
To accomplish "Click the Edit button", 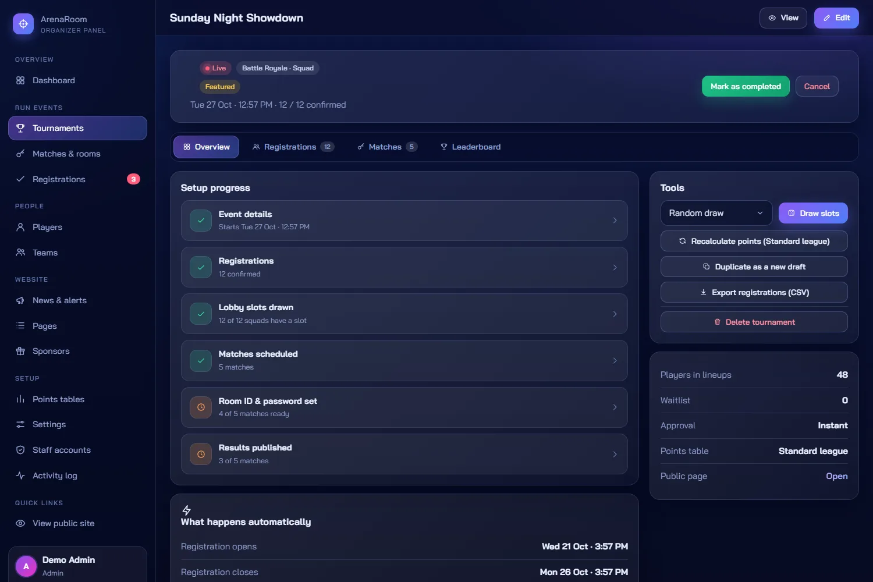I will 836,18.
